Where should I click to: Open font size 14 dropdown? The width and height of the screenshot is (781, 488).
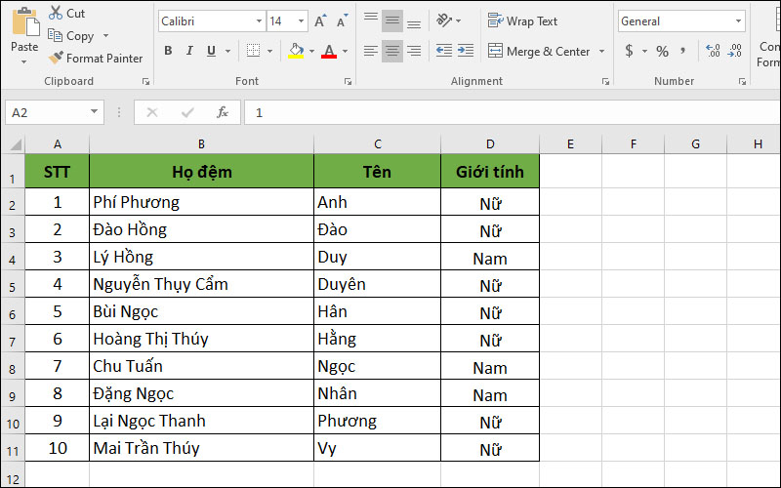pos(301,21)
